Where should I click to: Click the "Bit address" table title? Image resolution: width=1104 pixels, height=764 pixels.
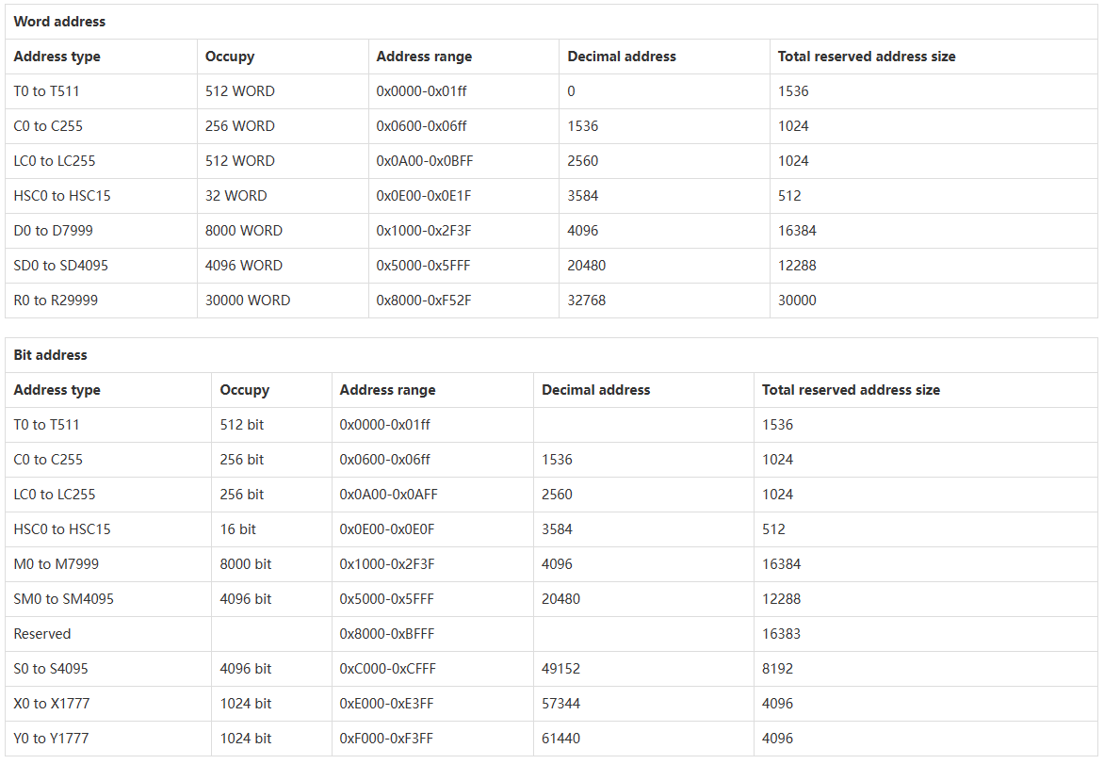point(50,355)
